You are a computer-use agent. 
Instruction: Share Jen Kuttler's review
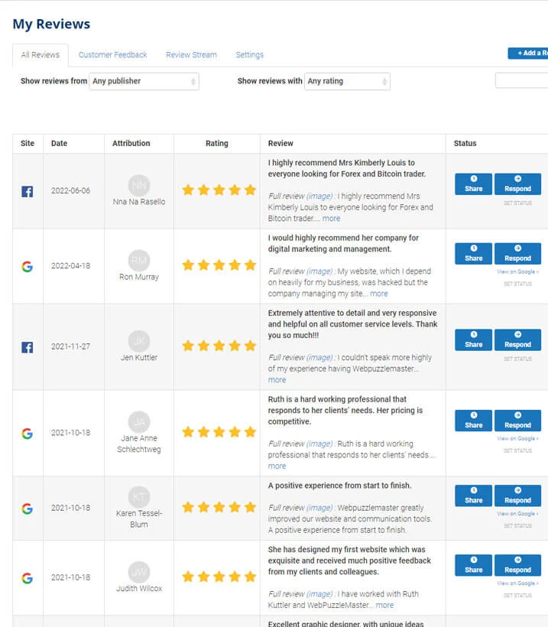(x=473, y=340)
